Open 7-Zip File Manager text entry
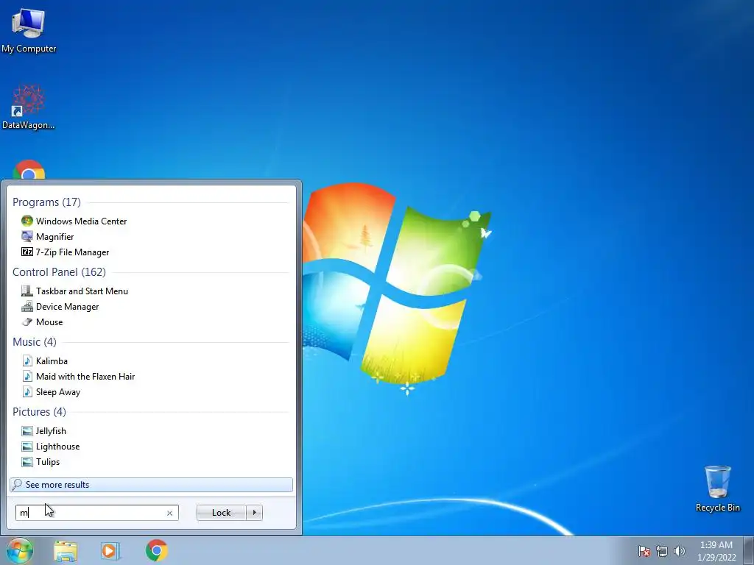This screenshot has height=565, width=754. pyautogui.click(x=72, y=252)
